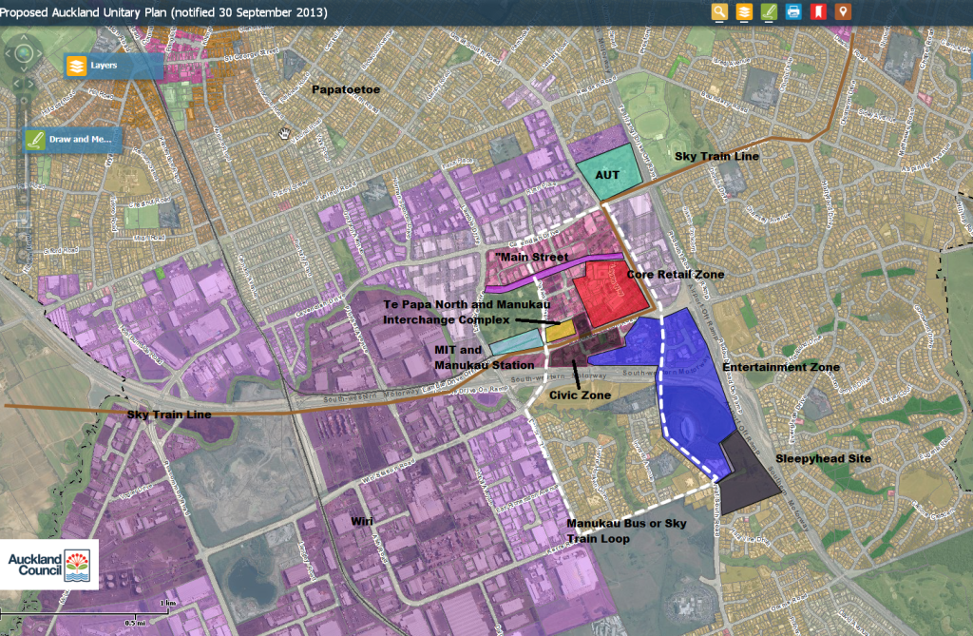Expand the Draw and Me... panel
The image size is (973, 636).
click(79, 138)
